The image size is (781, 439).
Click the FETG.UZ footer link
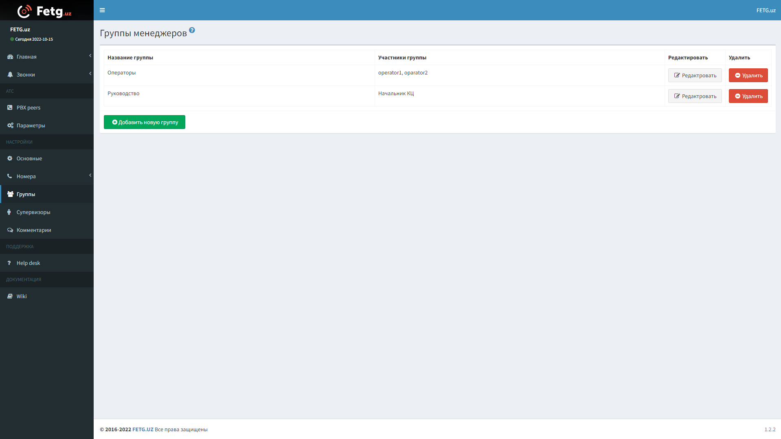[143, 429]
